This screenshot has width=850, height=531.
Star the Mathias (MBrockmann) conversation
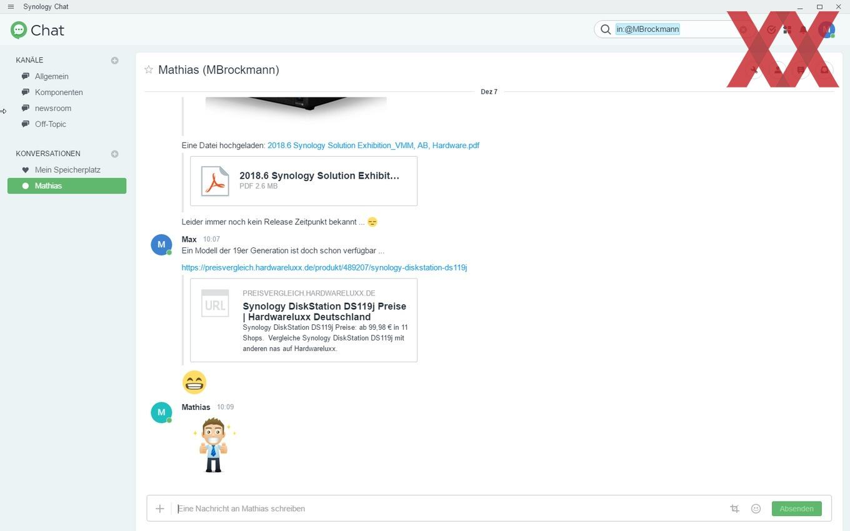149,69
